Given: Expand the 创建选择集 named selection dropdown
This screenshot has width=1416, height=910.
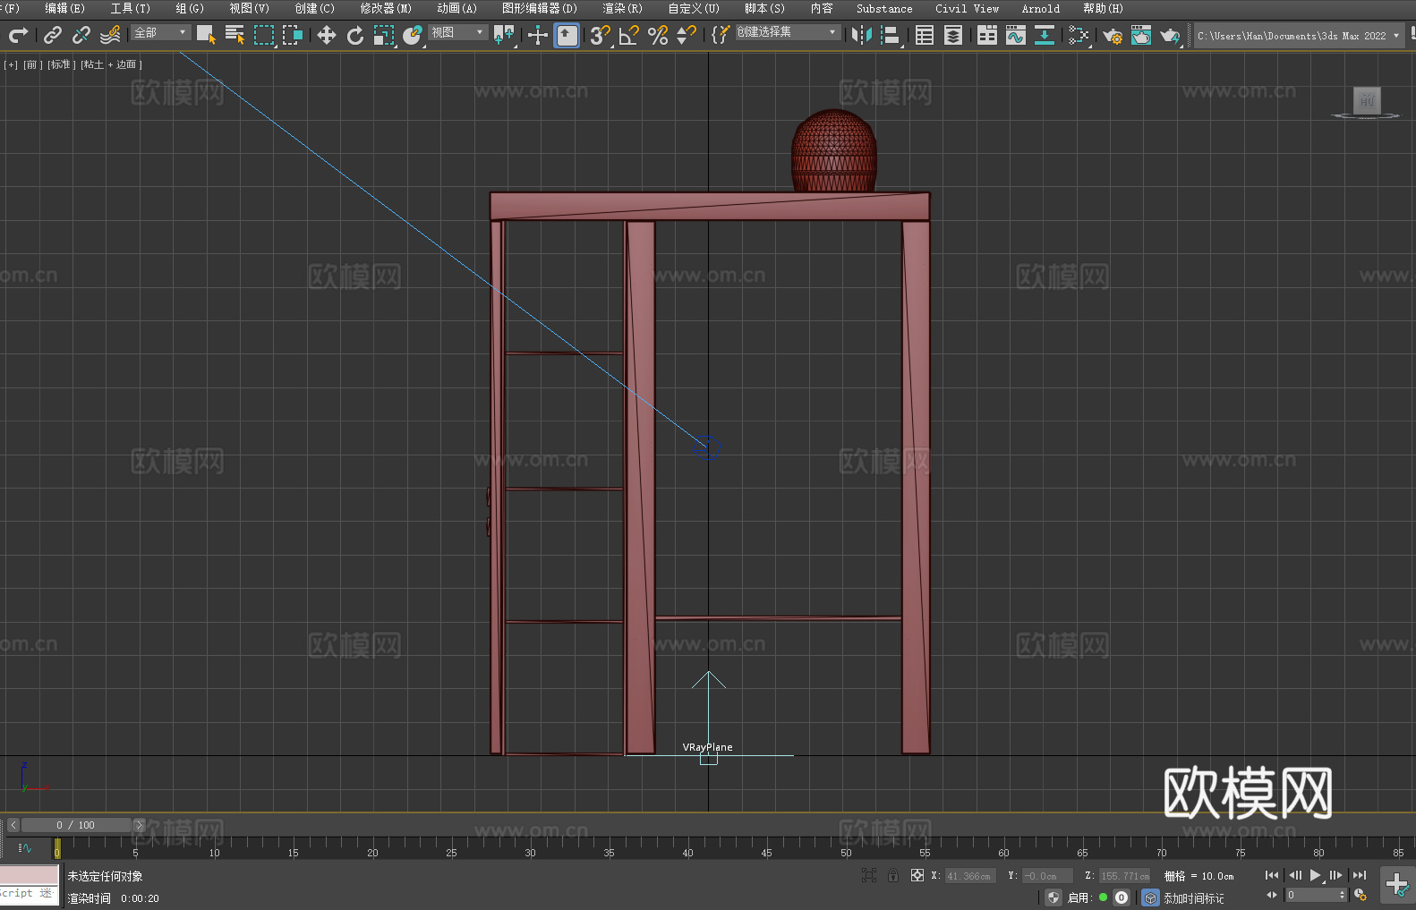Looking at the screenshot, I should click(x=788, y=32).
